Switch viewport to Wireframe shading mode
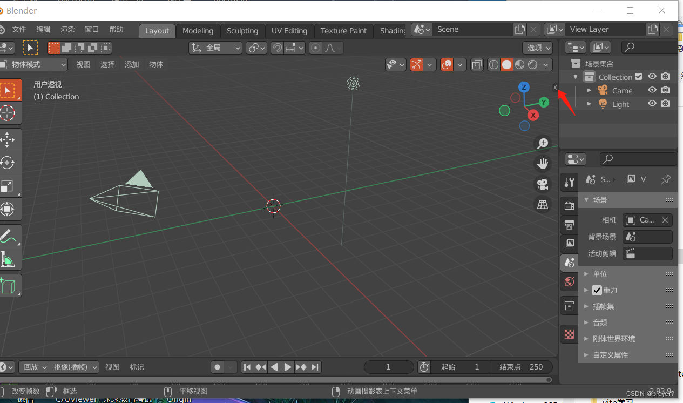This screenshot has height=403, width=683. [493, 64]
